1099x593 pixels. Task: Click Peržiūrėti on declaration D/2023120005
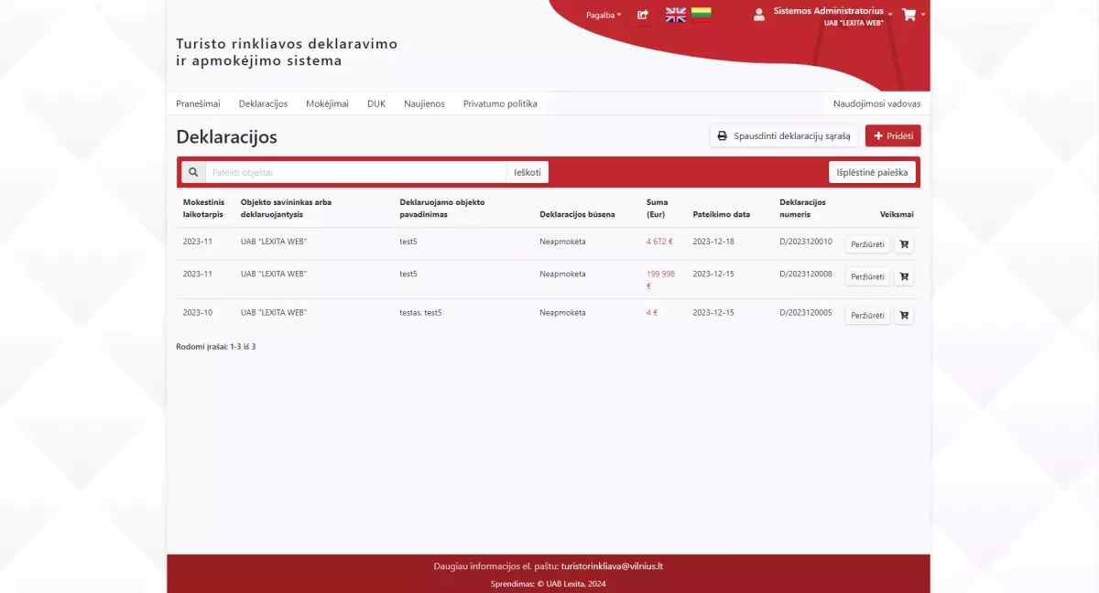865,315
